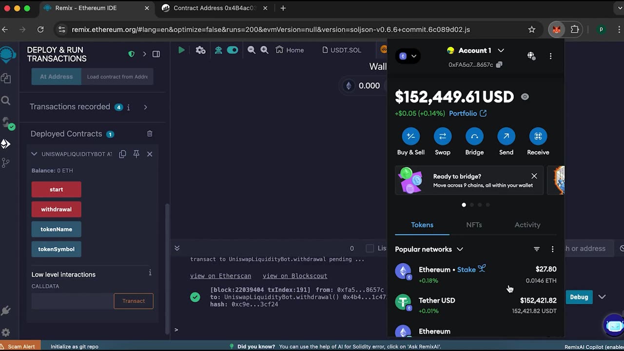Click the withdrawal function button
Screen dimensions: 624x351
click(x=57, y=209)
